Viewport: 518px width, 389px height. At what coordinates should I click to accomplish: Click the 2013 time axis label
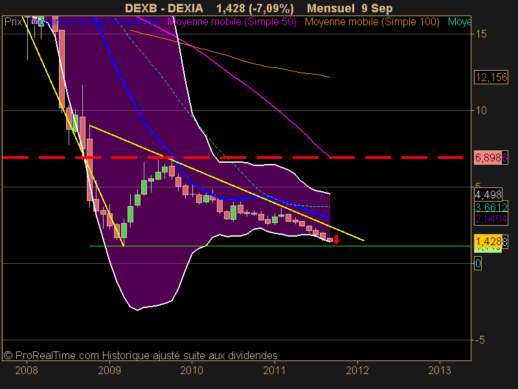[440, 370]
